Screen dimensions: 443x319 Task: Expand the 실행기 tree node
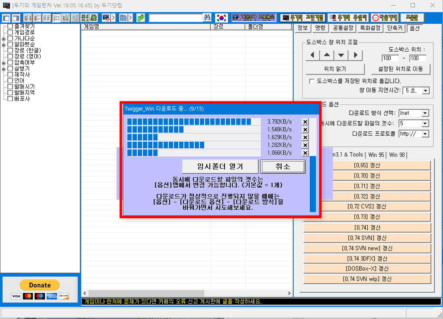pos(3,69)
